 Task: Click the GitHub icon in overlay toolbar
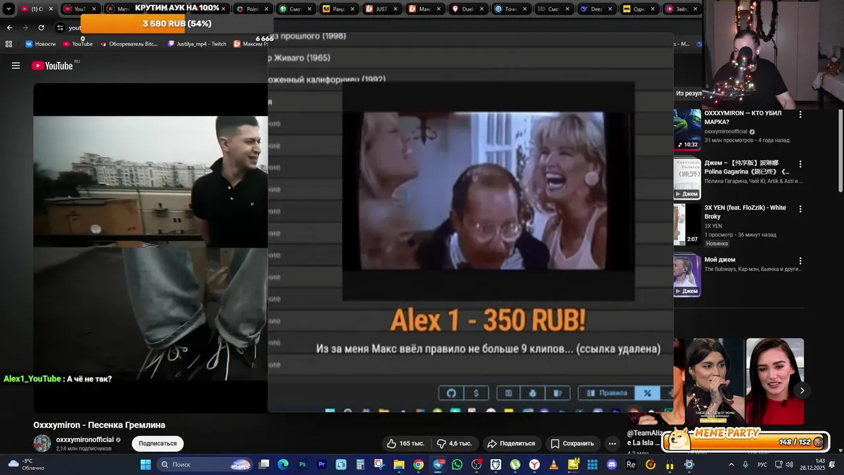pos(451,393)
